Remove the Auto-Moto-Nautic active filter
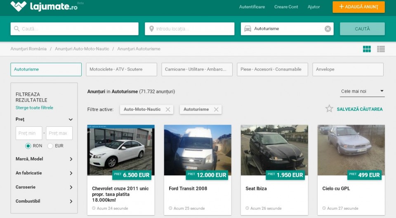Image resolution: width=396 pixels, height=218 pixels. pos(168,109)
